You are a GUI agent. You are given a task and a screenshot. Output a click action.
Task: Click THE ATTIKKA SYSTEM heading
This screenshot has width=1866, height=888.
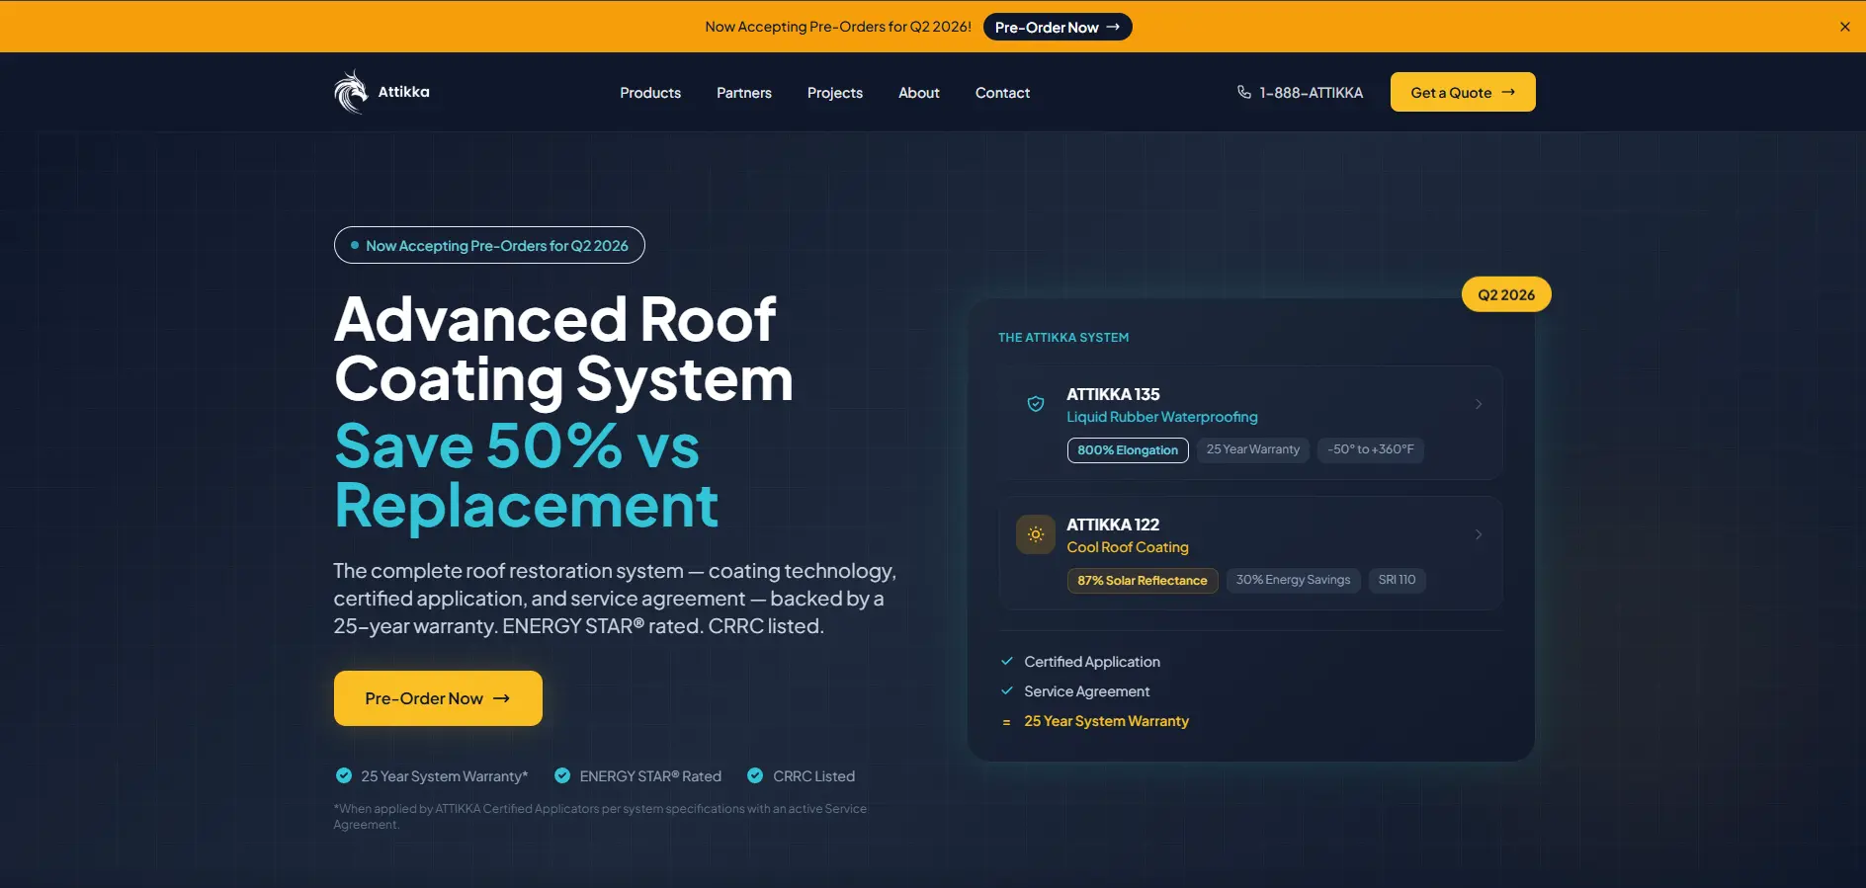(1063, 338)
